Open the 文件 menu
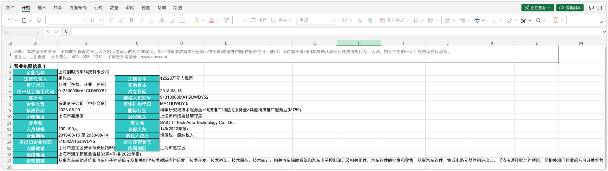The width and height of the screenshot is (608, 171). click(10, 8)
